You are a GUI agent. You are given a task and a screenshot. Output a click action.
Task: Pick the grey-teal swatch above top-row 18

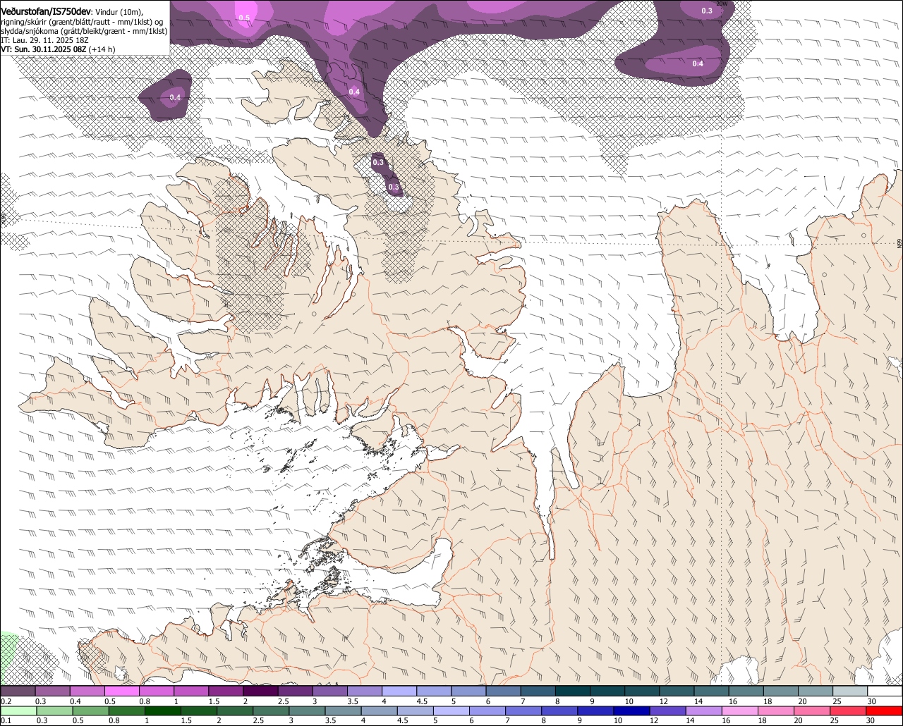(x=781, y=691)
